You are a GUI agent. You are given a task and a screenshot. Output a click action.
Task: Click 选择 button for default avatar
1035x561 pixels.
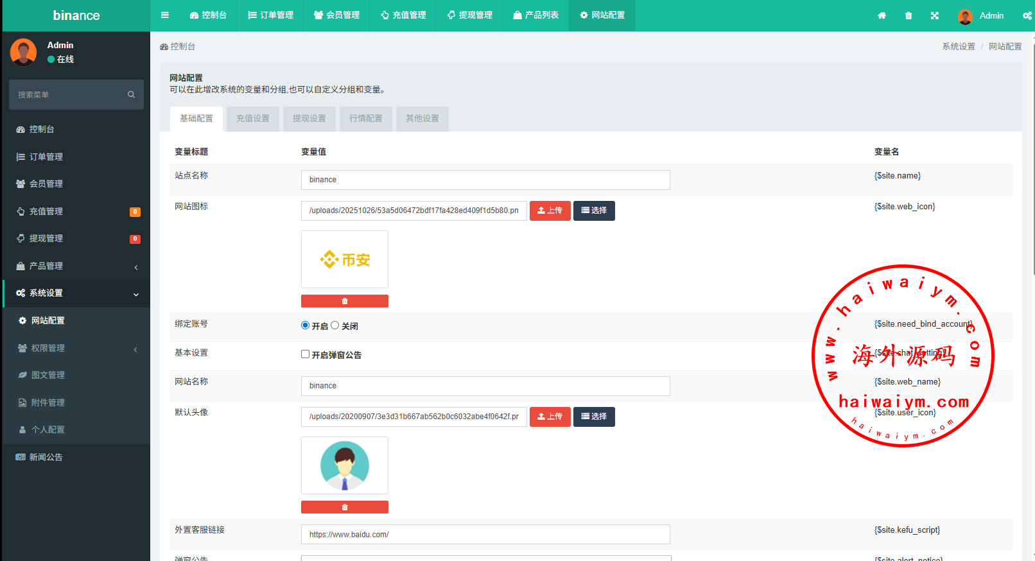tap(594, 417)
